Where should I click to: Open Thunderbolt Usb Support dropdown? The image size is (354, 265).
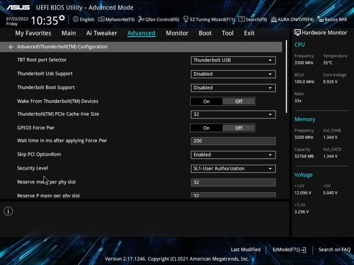(x=233, y=74)
